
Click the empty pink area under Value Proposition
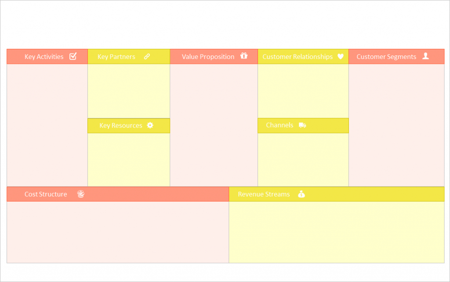214,125
